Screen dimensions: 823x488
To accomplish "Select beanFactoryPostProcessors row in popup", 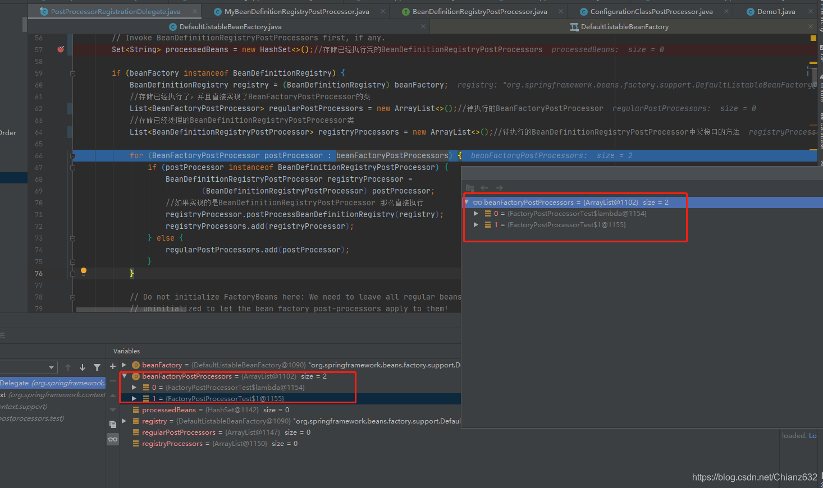I will (642, 202).
